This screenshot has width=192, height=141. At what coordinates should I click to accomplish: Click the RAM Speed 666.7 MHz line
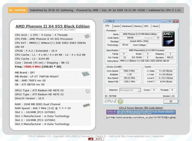pyautogui.click(x=43, y=108)
